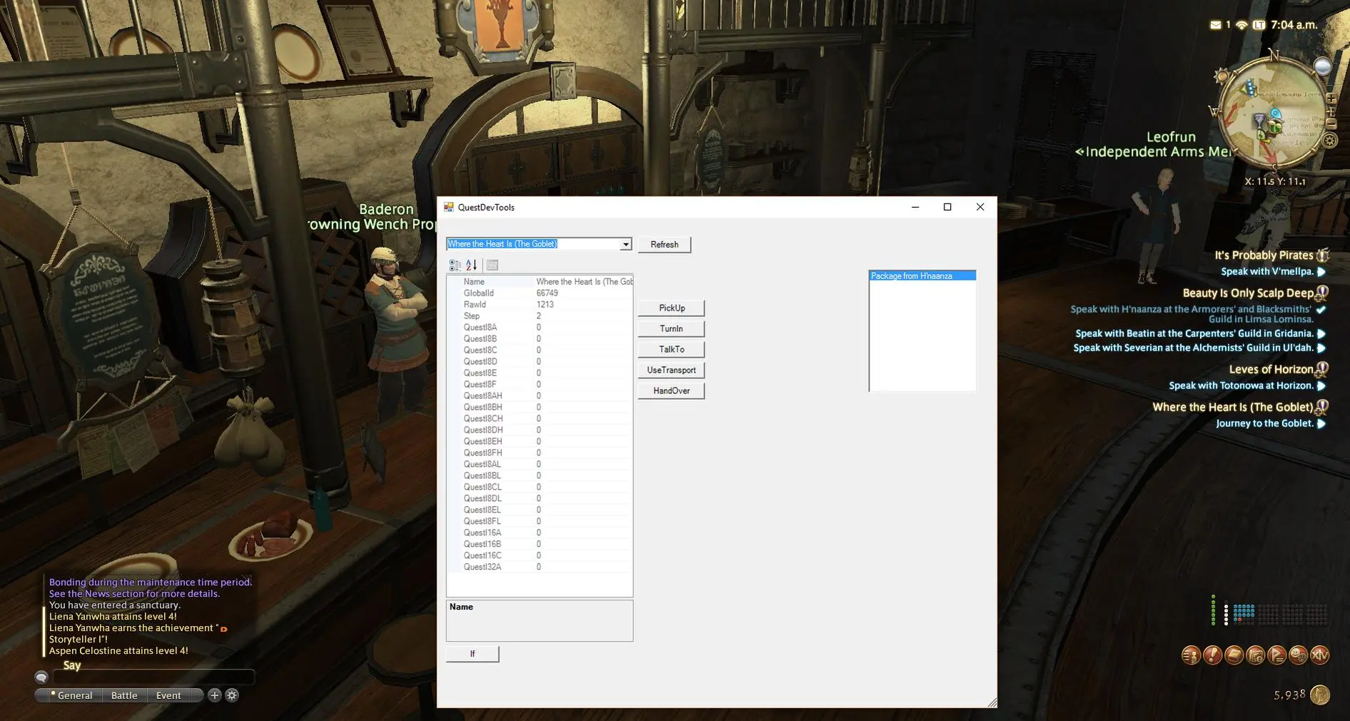The height and width of the screenshot is (721, 1350).
Task: Click the chat mode speech bubble icon
Action: pyautogui.click(x=41, y=677)
